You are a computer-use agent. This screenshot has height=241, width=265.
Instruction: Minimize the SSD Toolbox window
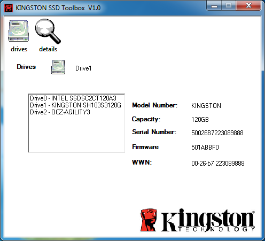tap(214, 6)
